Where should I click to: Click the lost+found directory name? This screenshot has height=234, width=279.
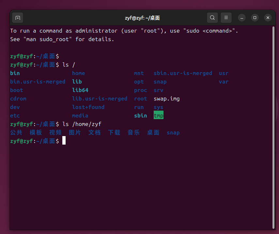pyautogui.click(x=88, y=107)
